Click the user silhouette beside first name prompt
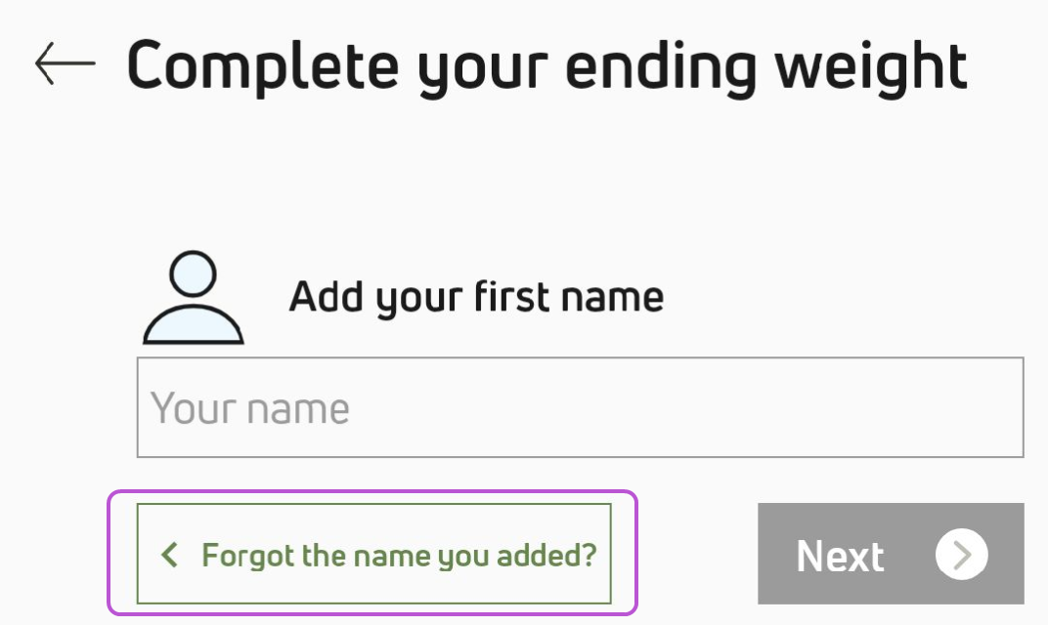The width and height of the screenshot is (1048, 625). point(194,297)
